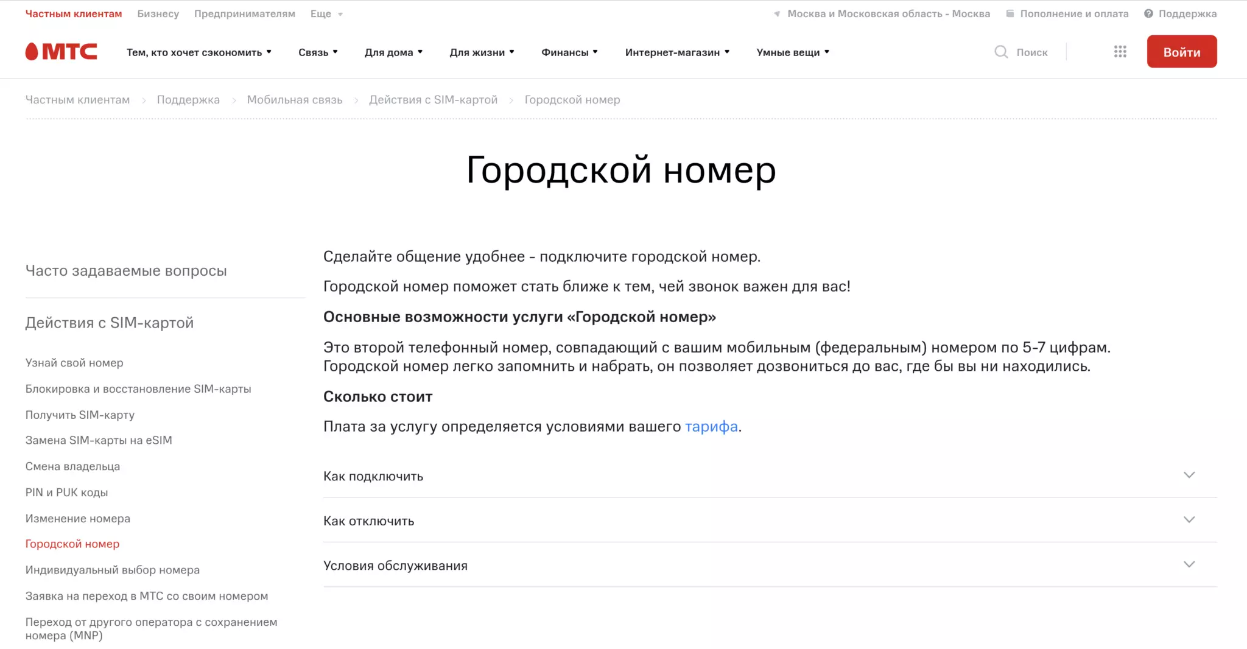The height and width of the screenshot is (649, 1247).
Task: Click the search magnifier icon
Action: pos(1001,52)
